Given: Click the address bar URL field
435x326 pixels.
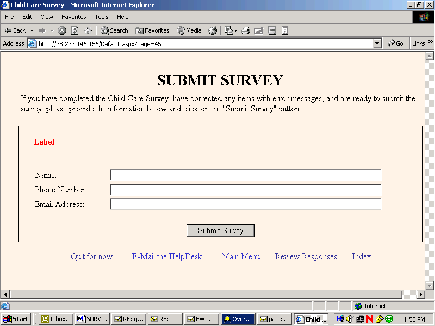Looking at the screenshot, I should pos(206,44).
